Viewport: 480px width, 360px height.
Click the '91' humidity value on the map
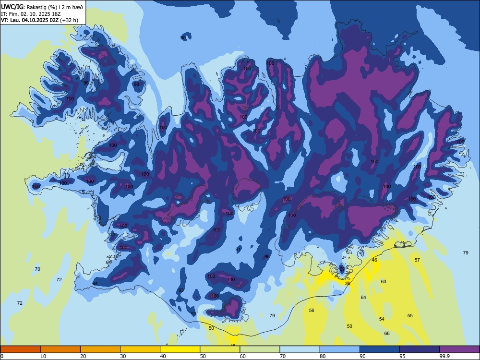[238, 250]
